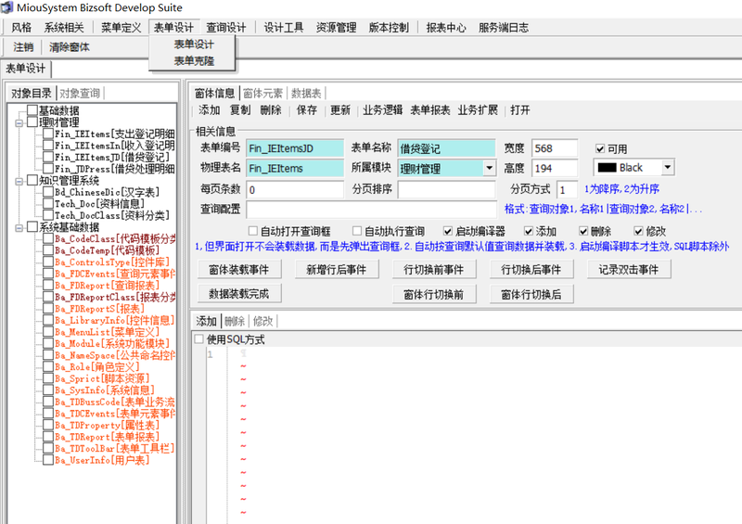Tick the 使用SQL方式 checkbox

click(199, 339)
